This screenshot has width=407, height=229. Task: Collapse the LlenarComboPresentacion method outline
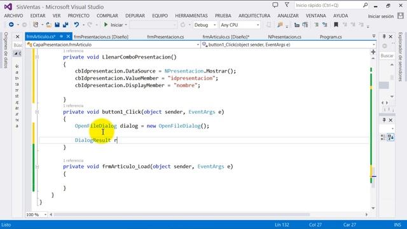click(37, 57)
